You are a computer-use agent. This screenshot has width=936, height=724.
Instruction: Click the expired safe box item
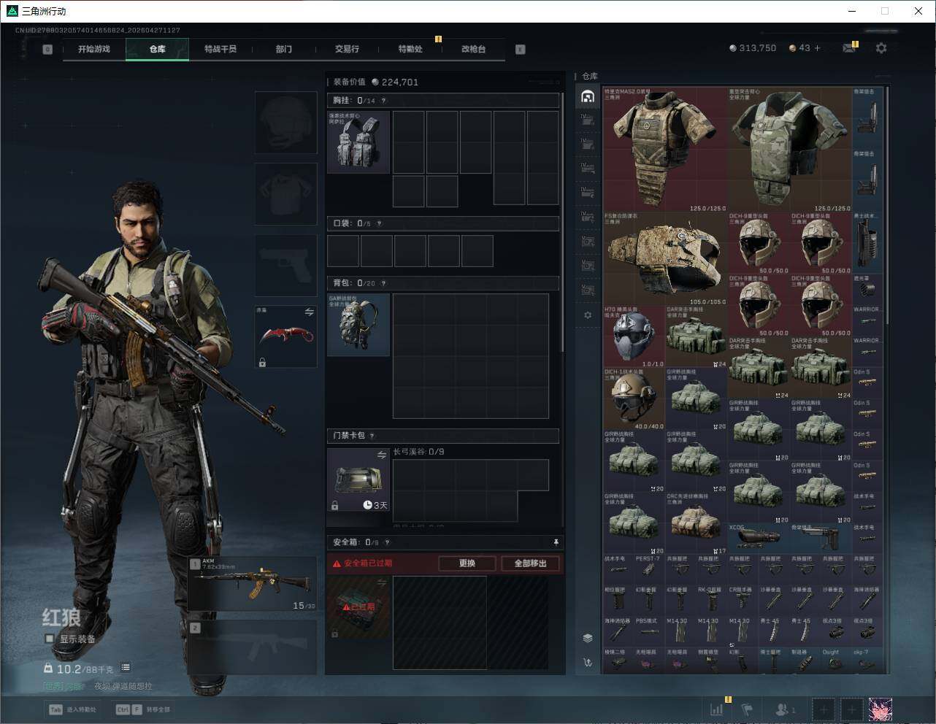click(x=358, y=606)
